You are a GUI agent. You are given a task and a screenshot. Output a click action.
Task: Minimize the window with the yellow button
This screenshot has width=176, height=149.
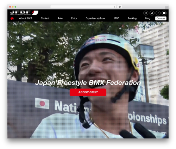tap(13, 7)
